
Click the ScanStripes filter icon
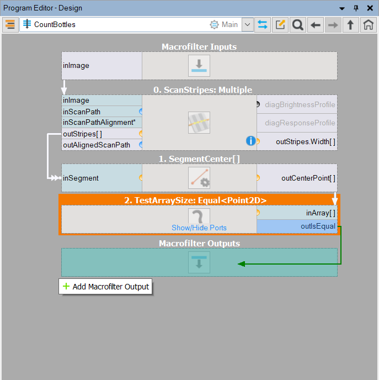[x=199, y=122]
